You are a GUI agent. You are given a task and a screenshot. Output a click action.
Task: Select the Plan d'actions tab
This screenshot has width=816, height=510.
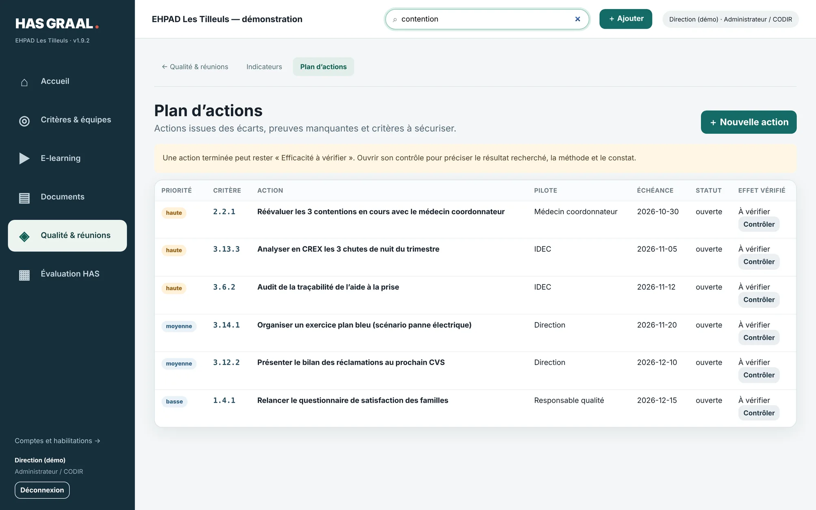(x=323, y=67)
